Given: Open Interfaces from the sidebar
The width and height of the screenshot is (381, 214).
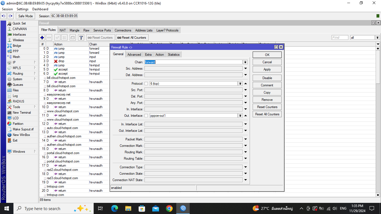Looking at the screenshot, I should (x=19, y=35).
